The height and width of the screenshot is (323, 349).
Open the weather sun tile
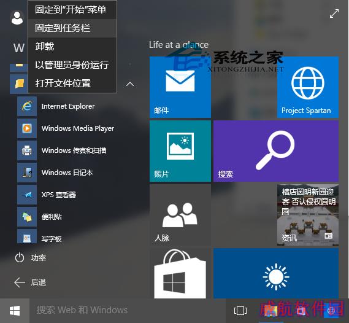click(x=276, y=273)
